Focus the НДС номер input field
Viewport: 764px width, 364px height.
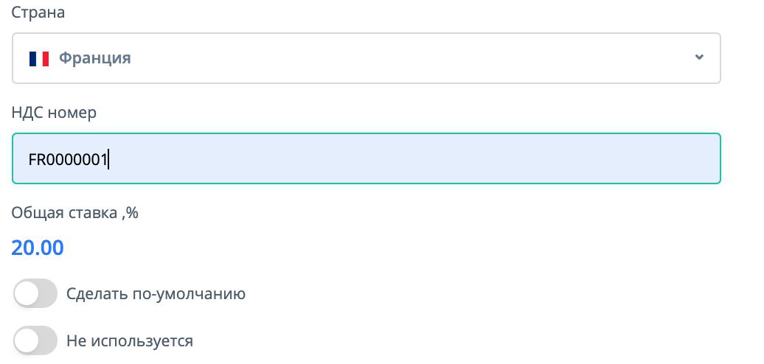366,158
